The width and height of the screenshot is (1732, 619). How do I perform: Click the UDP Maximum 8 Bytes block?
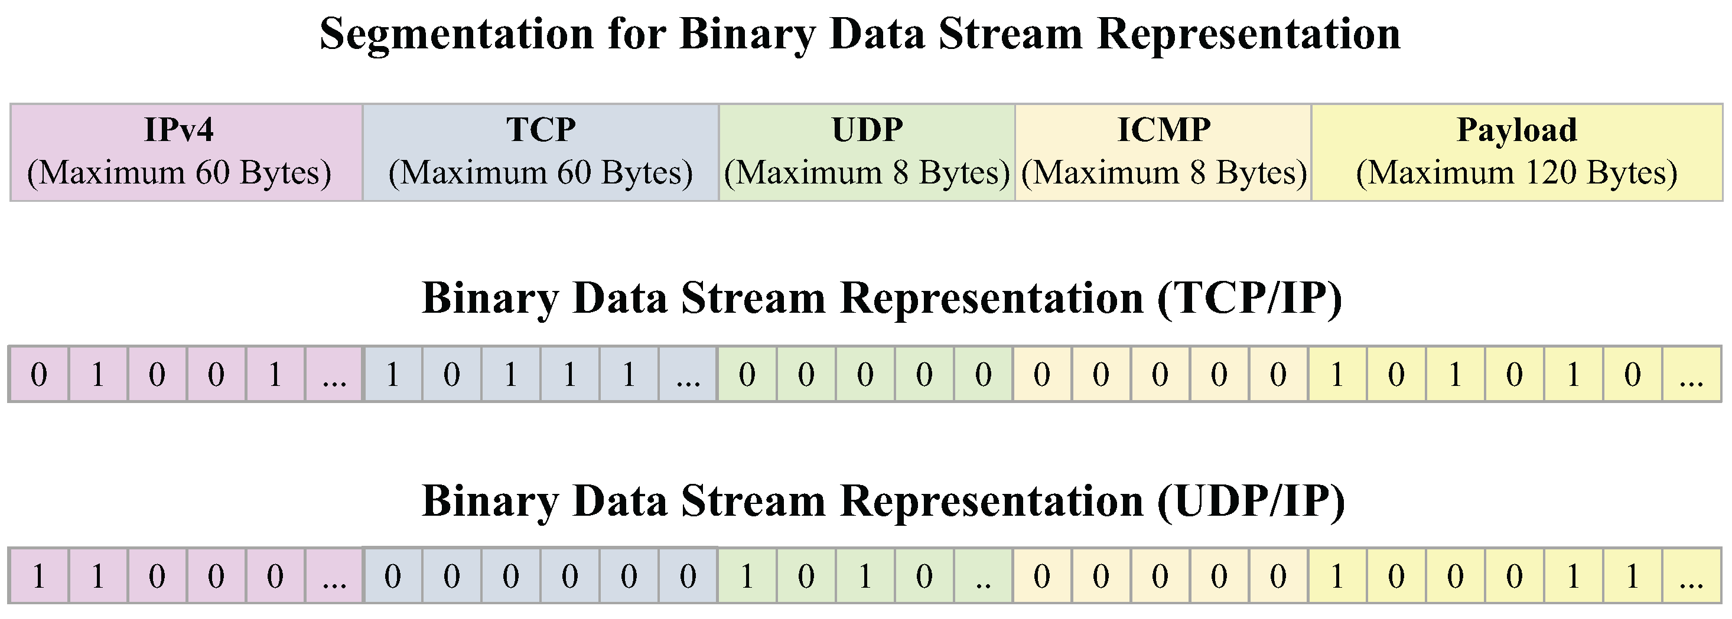[x=867, y=152]
